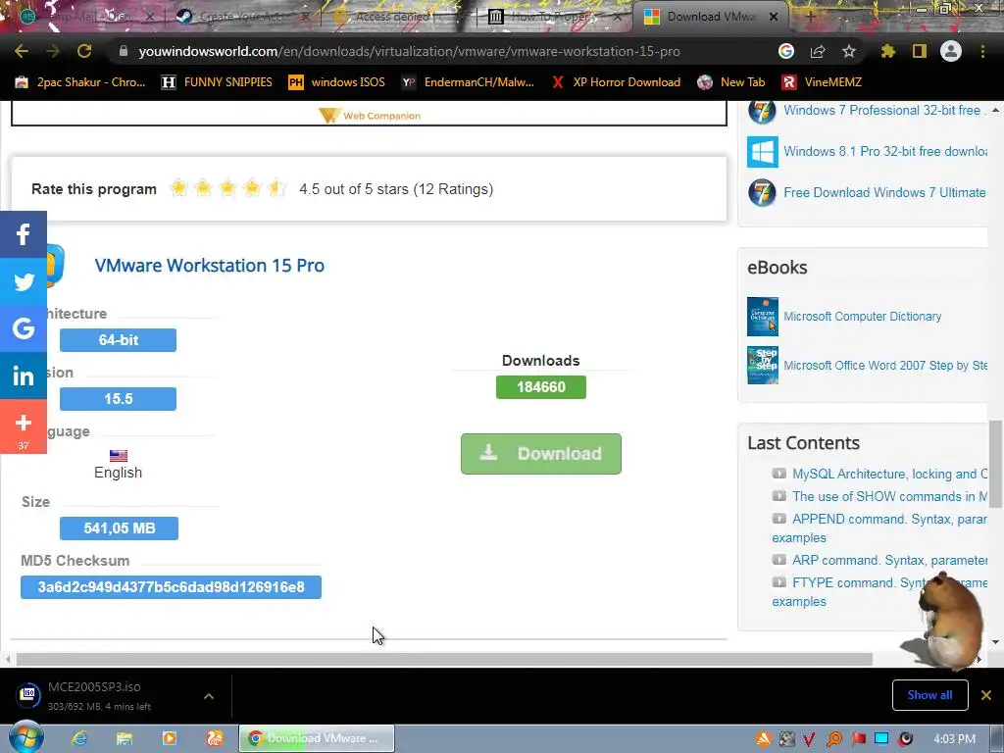The width and height of the screenshot is (1004, 753).
Task: Open MySQL Architecture, locking article
Action: coord(889,474)
